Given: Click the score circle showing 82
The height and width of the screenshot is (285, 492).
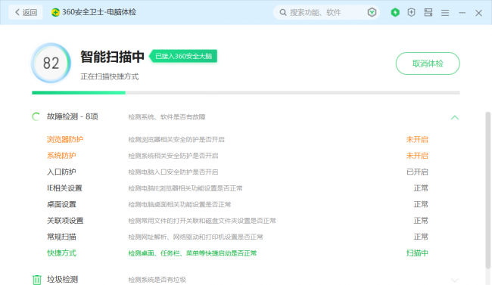Looking at the screenshot, I should 51,63.
